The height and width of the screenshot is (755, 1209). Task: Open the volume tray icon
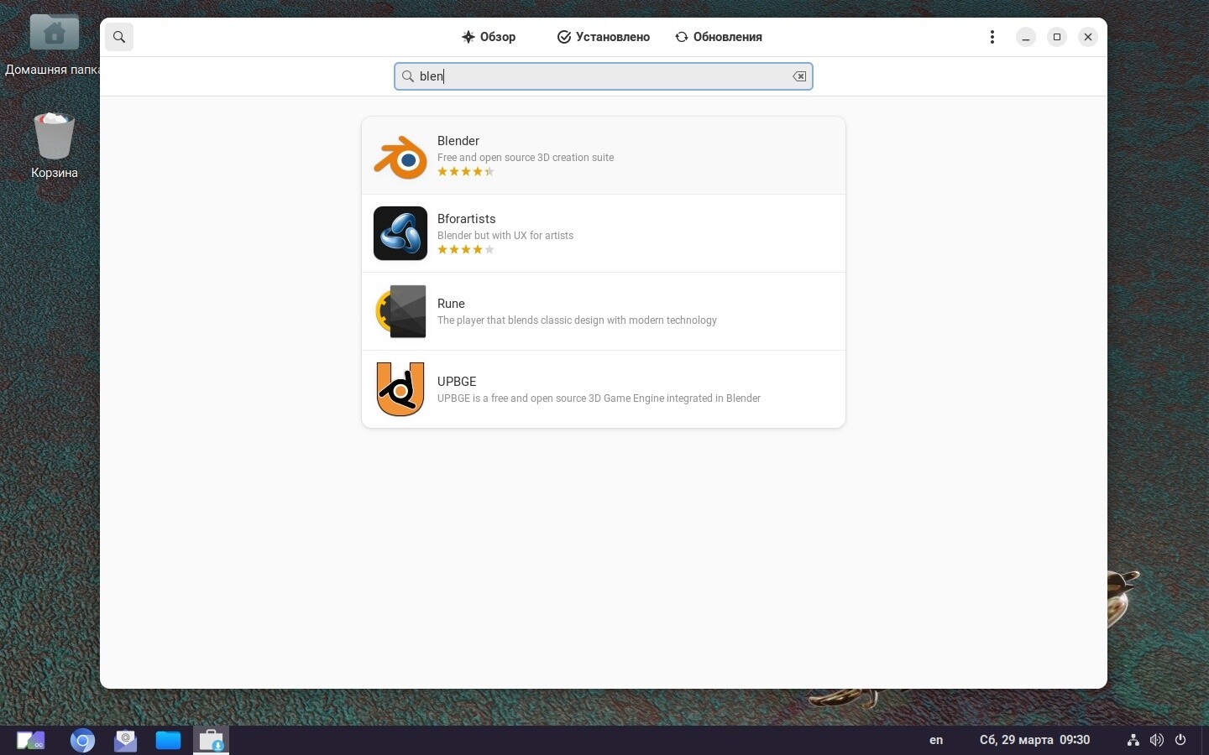tap(1157, 740)
